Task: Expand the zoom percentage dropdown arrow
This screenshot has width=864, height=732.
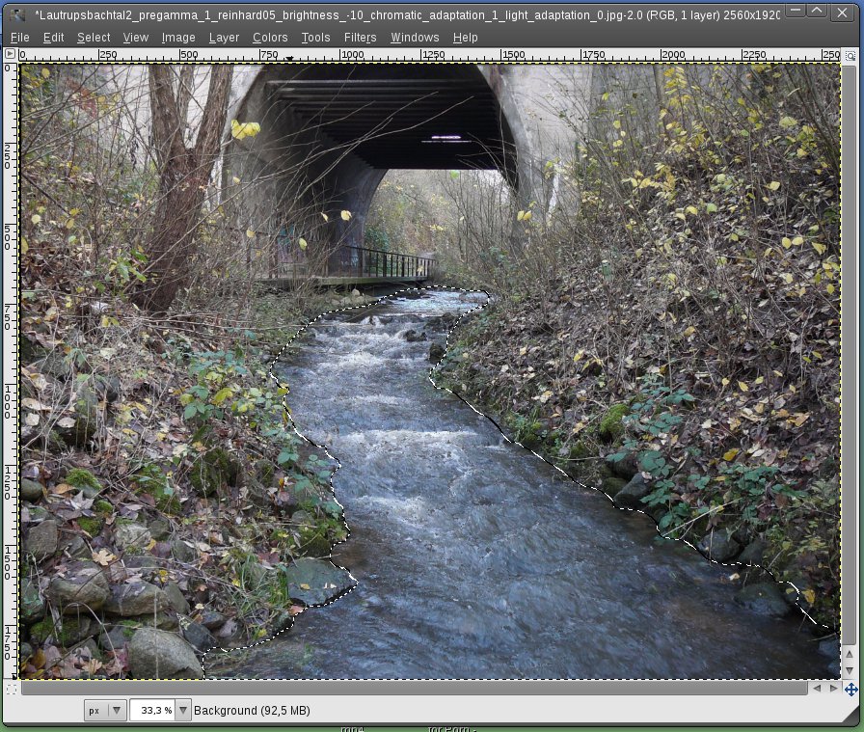Action: [x=183, y=710]
